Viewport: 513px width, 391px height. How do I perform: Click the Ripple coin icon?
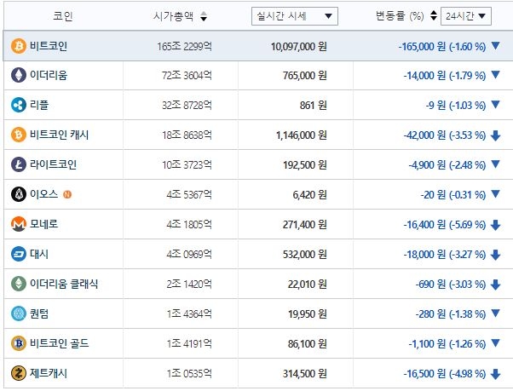pos(18,105)
